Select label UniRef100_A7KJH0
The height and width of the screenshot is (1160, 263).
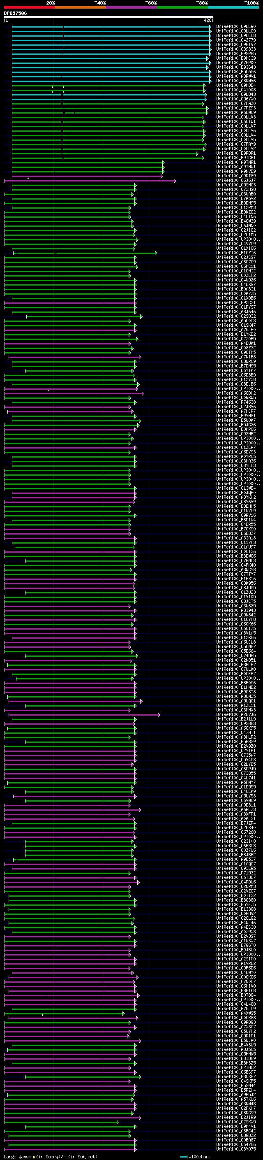(x=236, y=330)
